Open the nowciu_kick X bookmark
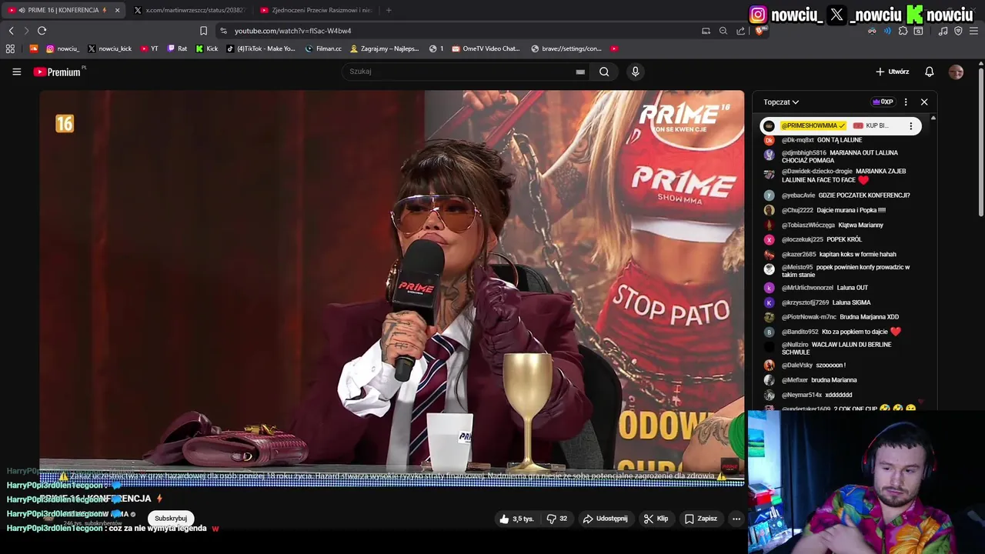Viewport: 985px width, 554px height. click(x=110, y=48)
